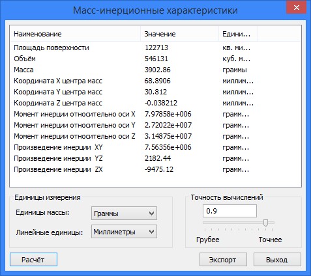Select the Площадь поверхности row

(x=156, y=48)
